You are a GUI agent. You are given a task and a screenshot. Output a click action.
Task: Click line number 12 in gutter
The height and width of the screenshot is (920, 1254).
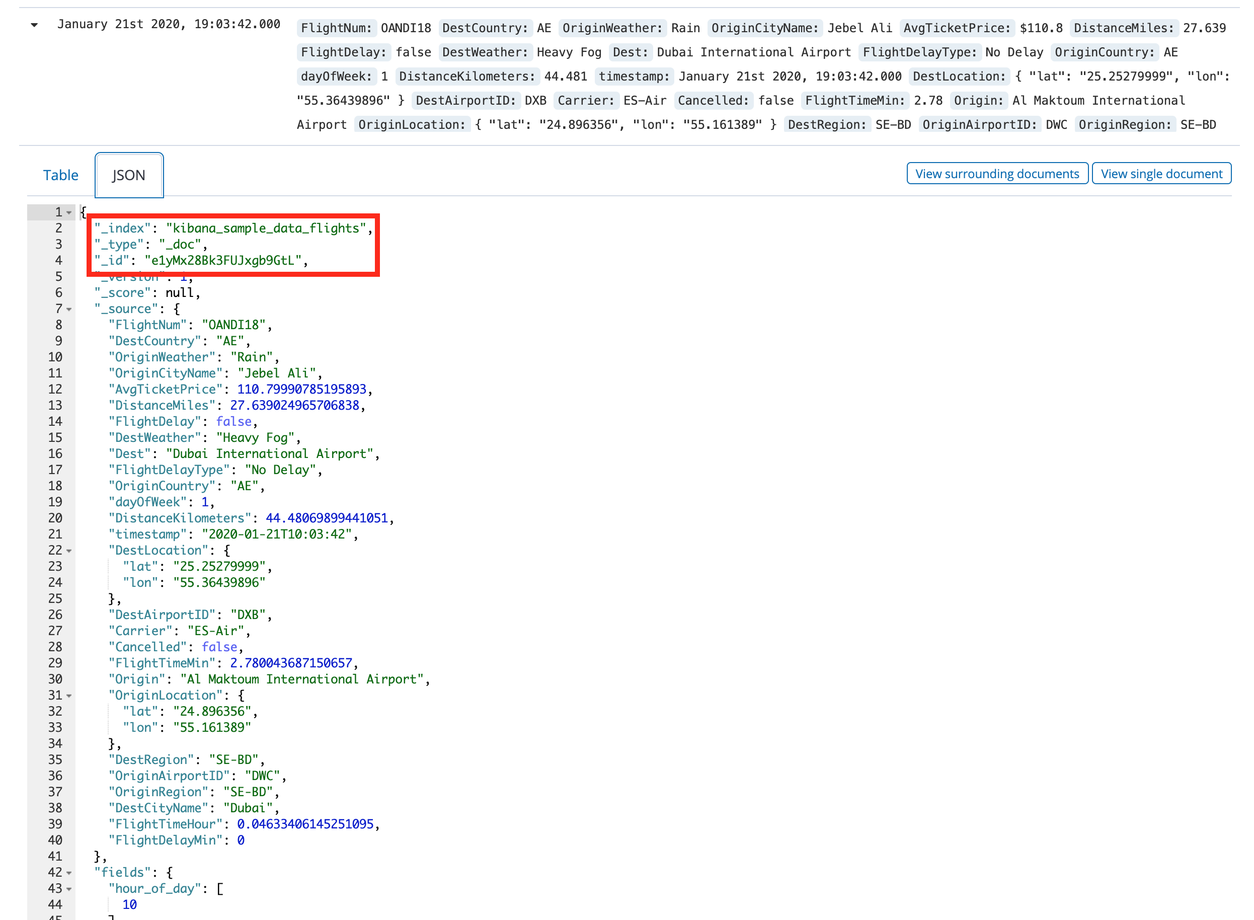[55, 389]
